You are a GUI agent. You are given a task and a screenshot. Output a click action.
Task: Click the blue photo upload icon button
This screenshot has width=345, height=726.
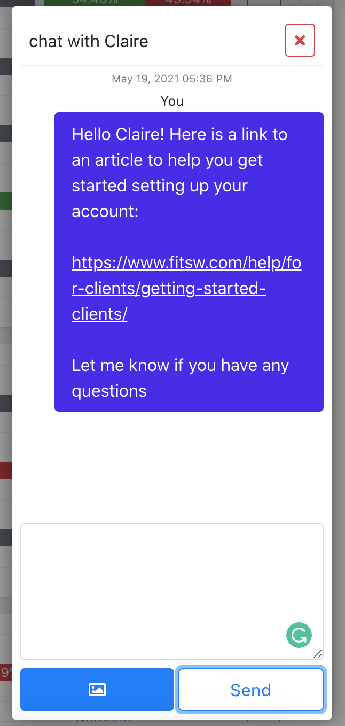(97, 690)
